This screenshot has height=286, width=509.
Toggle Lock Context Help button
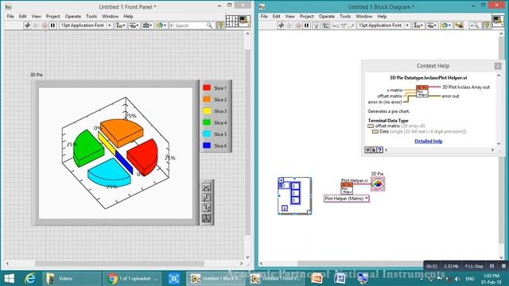point(374,150)
